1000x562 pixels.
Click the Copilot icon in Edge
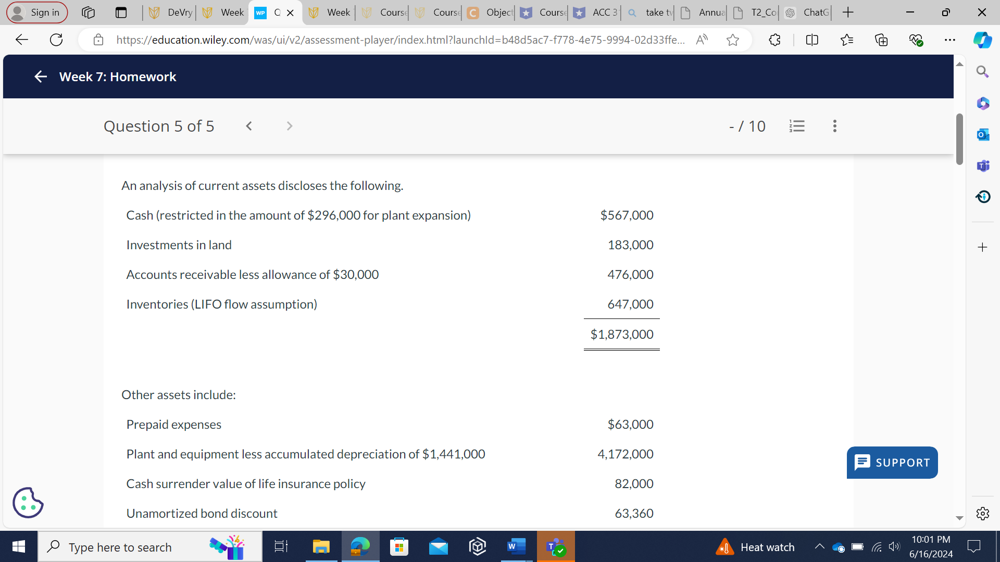click(x=982, y=40)
